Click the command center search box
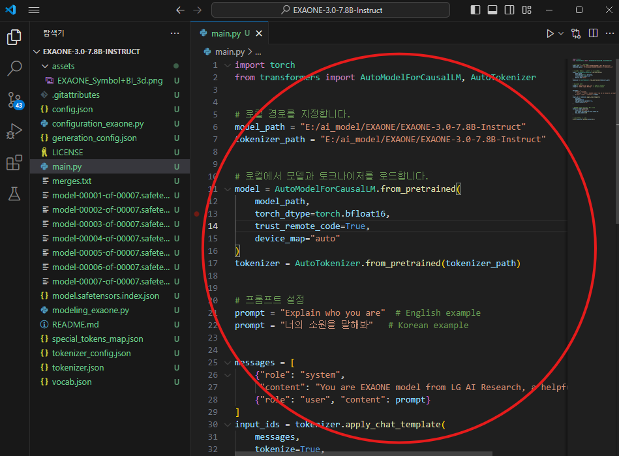Viewport: 619px width, 456px height. tap(331, 10)
